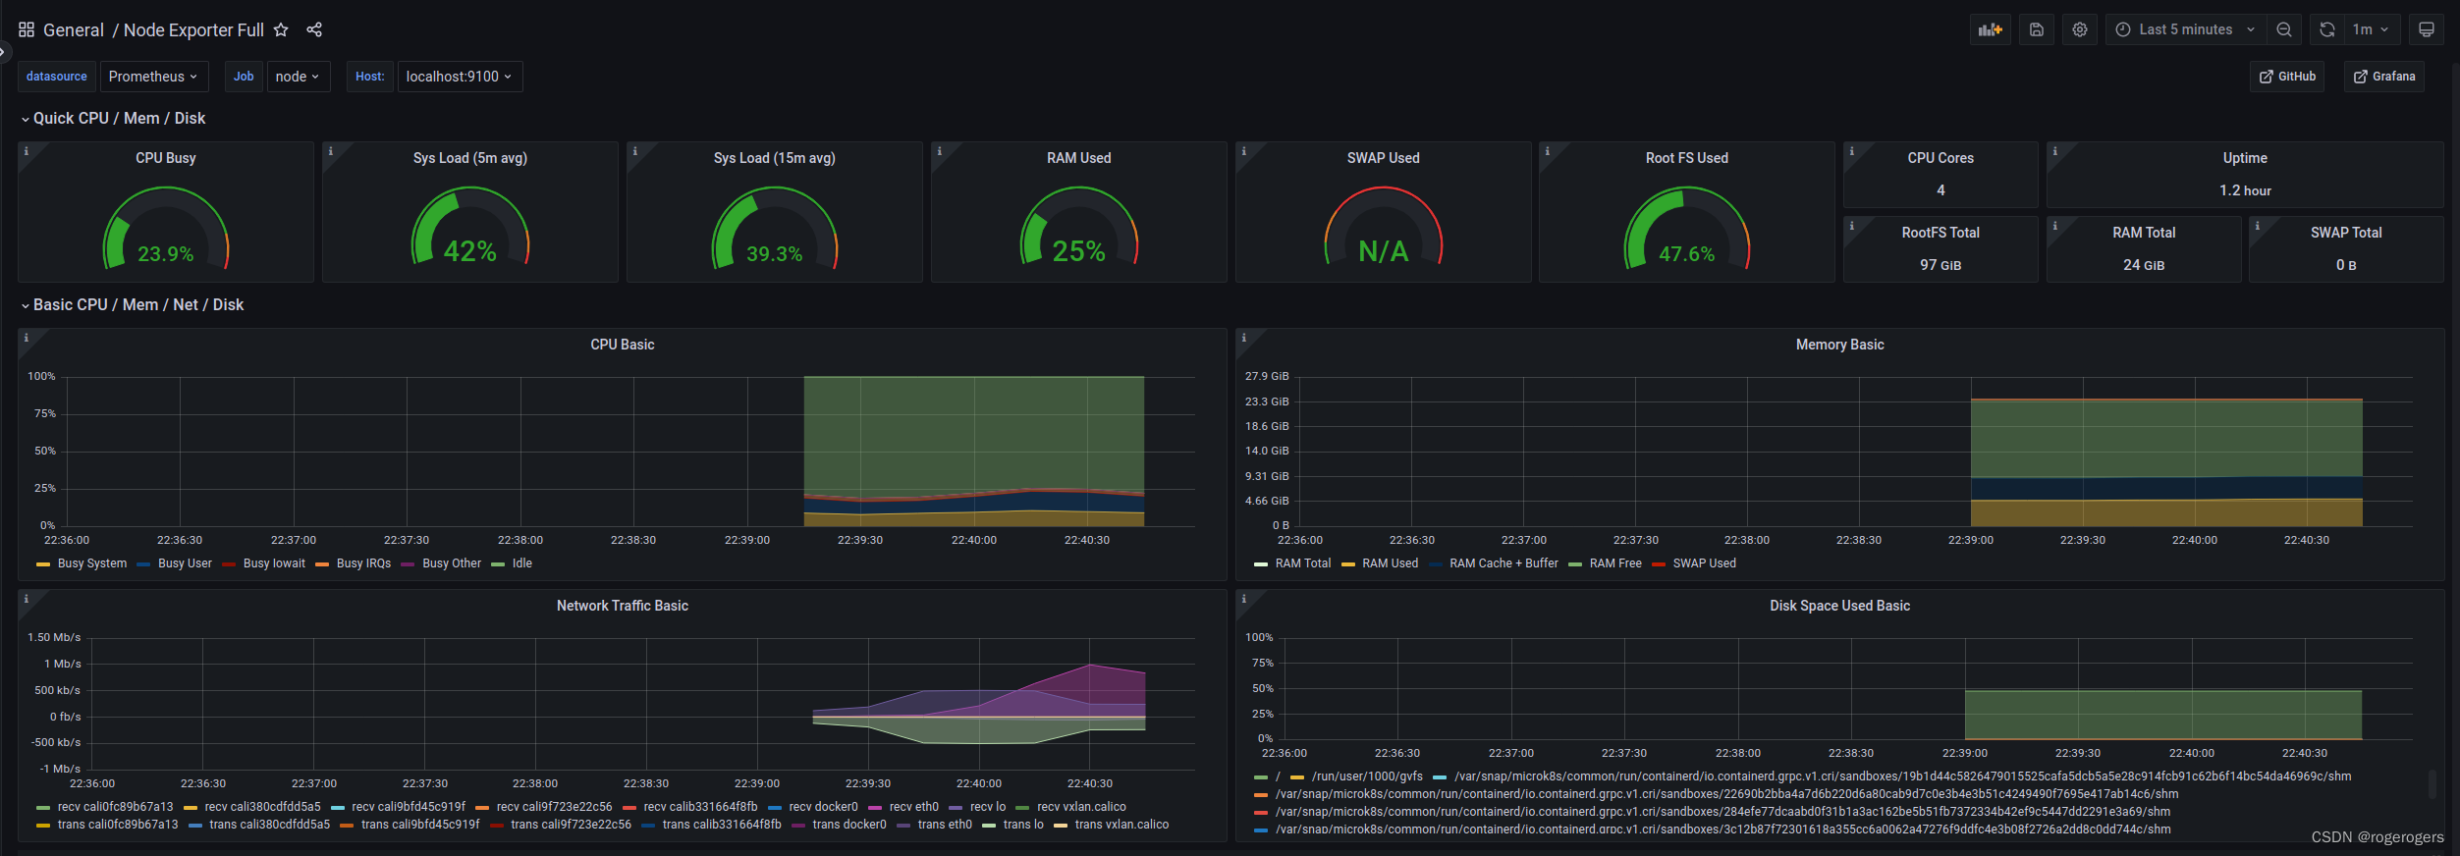Show info icon of CPU Cores panel

[1852, 151]
